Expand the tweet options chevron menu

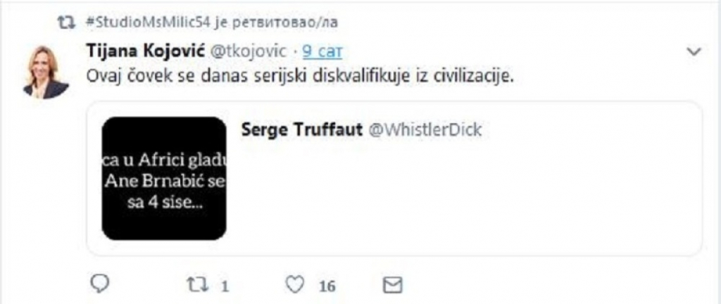coord(694,52)
